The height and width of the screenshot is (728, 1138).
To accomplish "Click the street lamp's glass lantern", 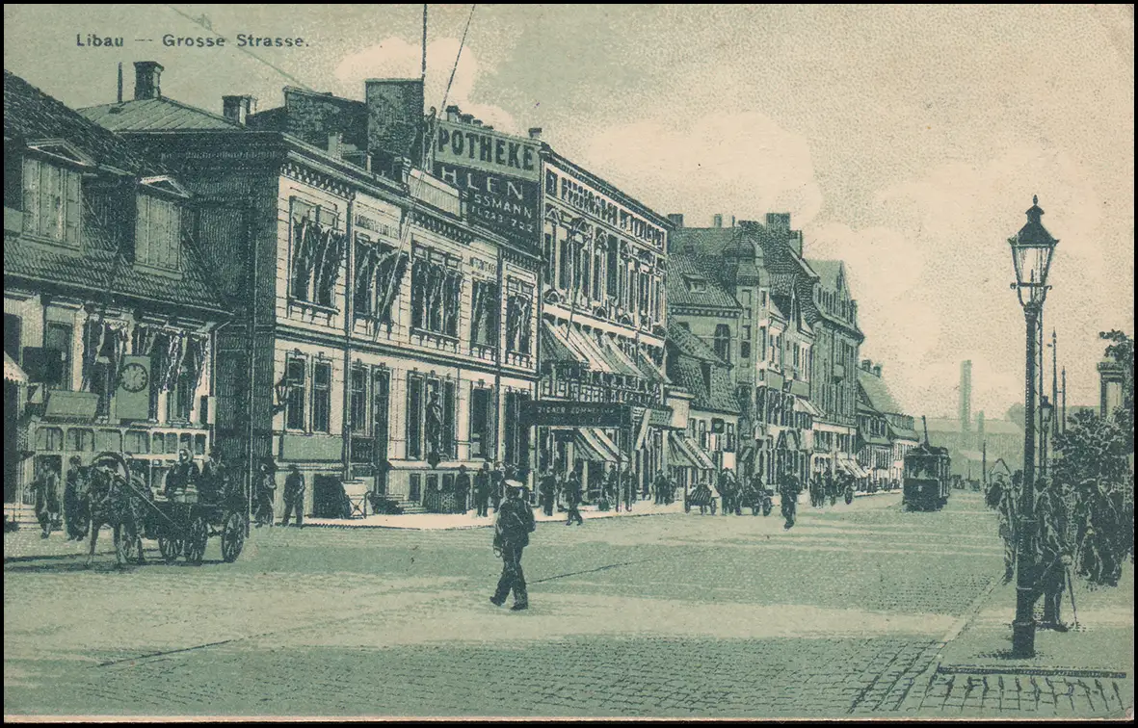I will click(x=1032, y=255).
